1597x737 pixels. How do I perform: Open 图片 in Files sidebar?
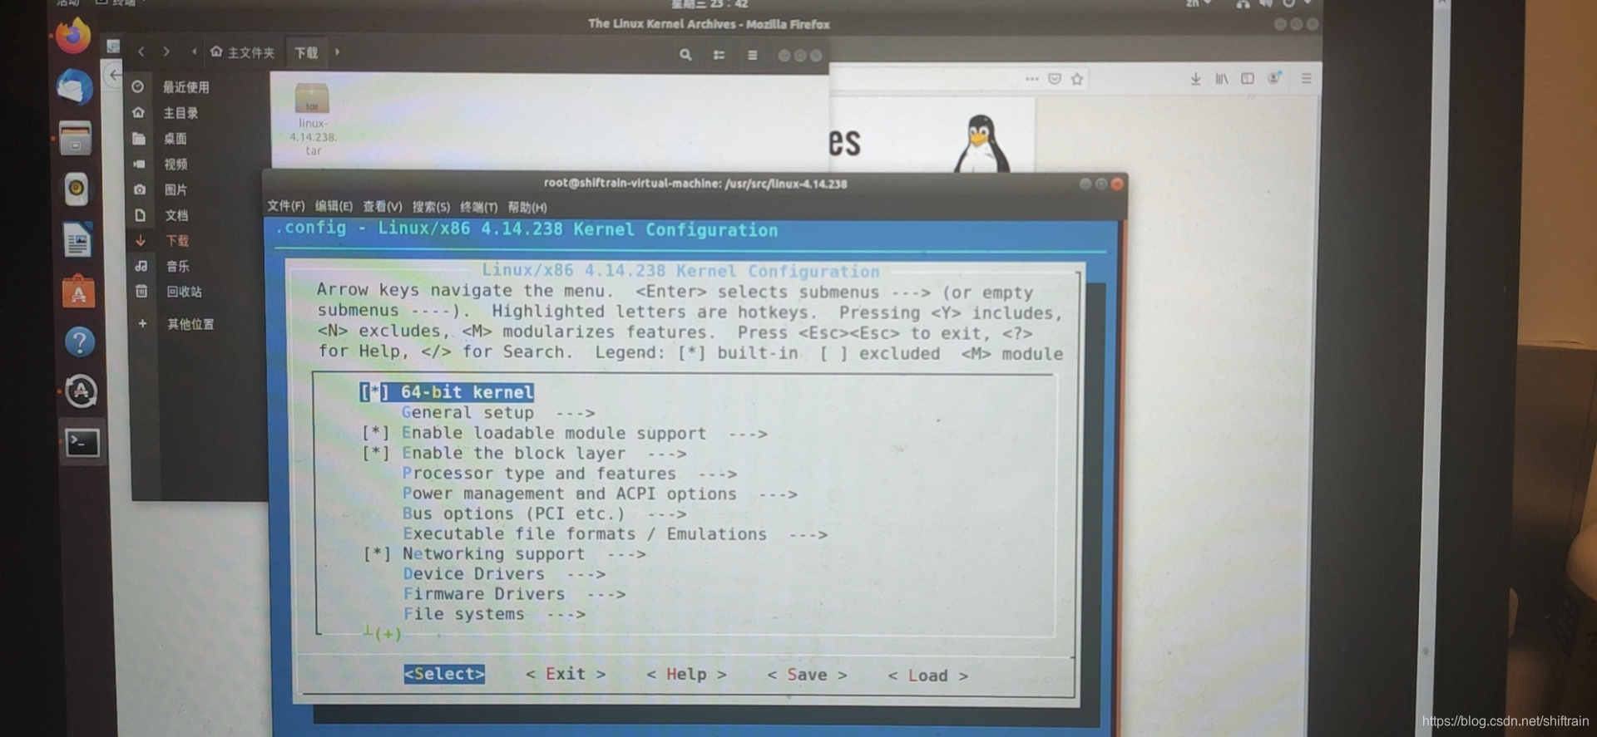click(176, 190)
